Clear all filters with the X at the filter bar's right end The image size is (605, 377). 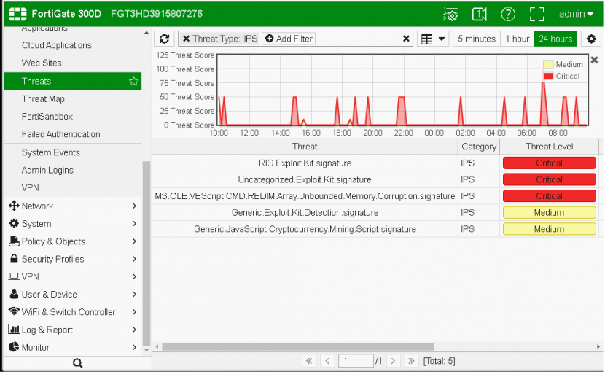(406, 39)
